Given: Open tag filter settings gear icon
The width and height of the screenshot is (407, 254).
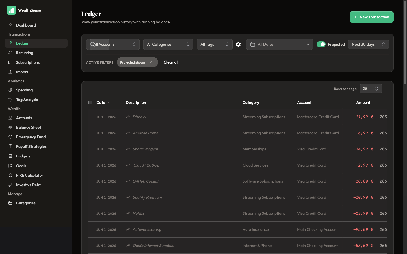Looking at the screenshot, I should point(238,44).
